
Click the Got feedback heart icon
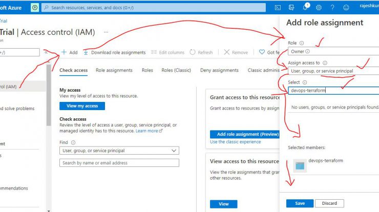pyautogui.click(x=262, y=52)
